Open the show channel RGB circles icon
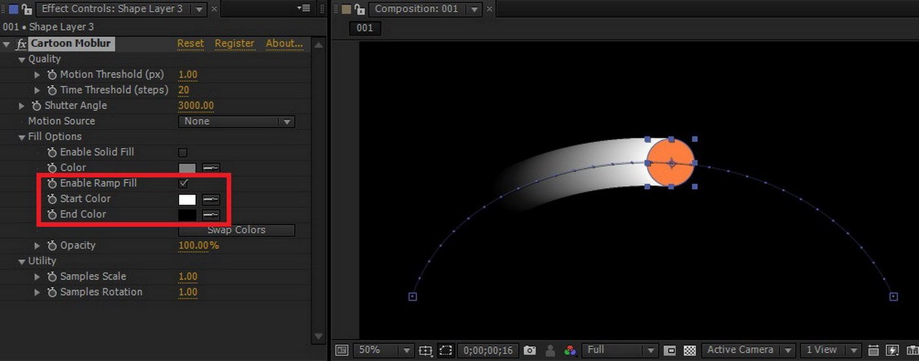This screenshot has height=361, width=919. pos(570,350)
